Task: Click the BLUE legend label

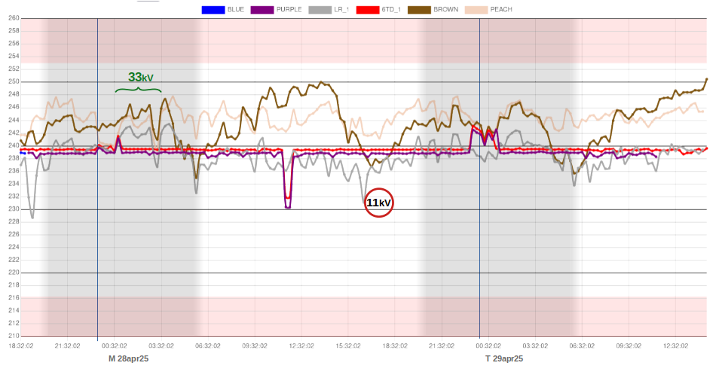Action: [x=236, y=10]
